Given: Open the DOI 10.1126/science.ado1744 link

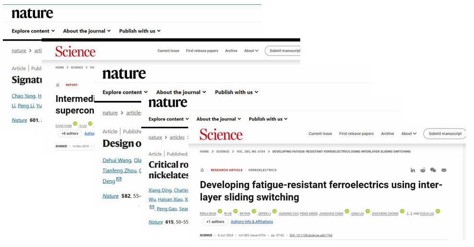Looking at the screenshot, I should [311, 236].
